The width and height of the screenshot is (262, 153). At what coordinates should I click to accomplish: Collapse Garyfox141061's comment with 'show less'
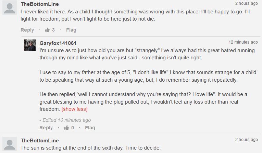coord(74,109)
